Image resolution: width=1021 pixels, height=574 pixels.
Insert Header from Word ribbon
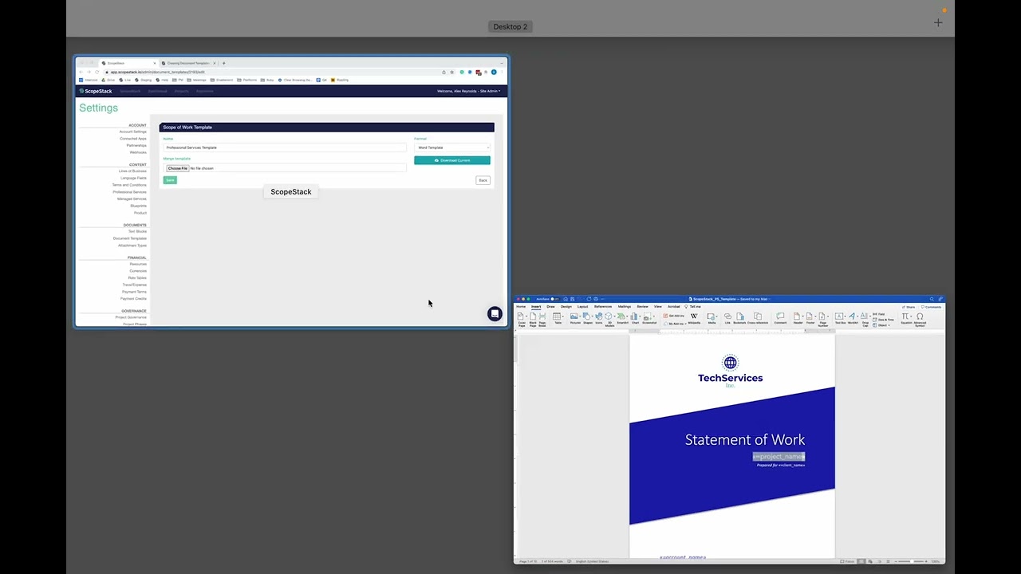(x=798, y=319)
